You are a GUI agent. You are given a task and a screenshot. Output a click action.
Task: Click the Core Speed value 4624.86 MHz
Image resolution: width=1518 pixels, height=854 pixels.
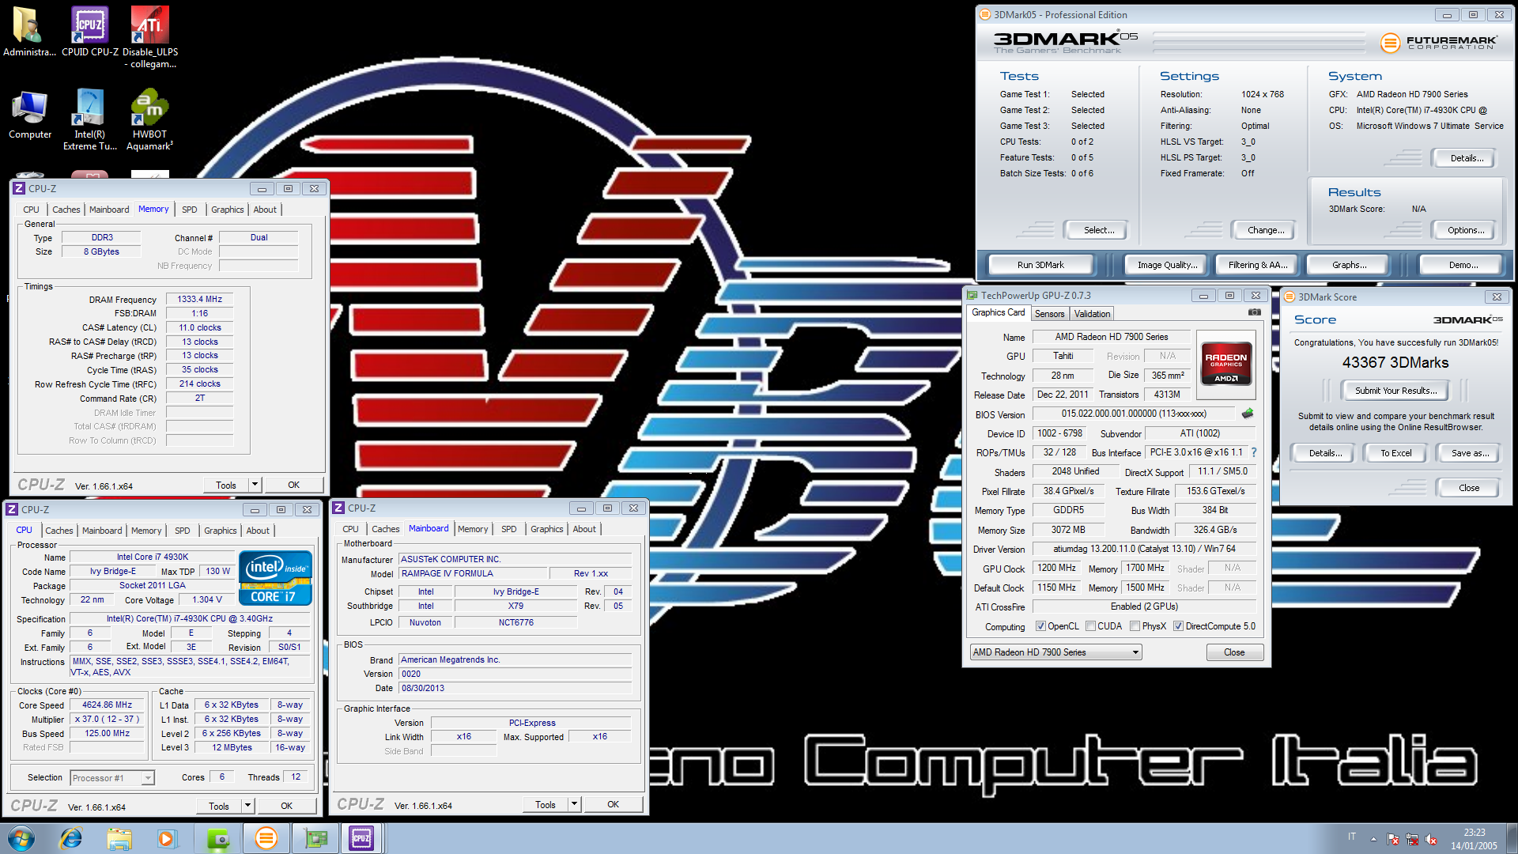107,705
